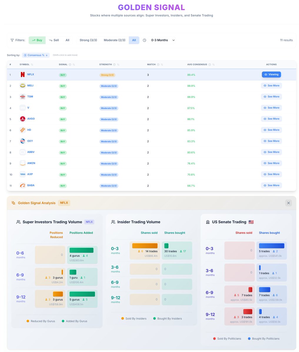Click the AbbVie logo in ABBV row
The height and width of the screenshot is (352, 299).
pos(23,152)
